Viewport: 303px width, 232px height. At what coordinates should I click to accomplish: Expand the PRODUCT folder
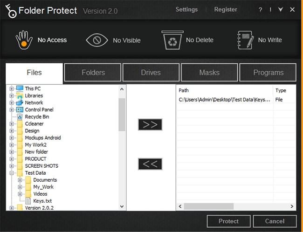11,159
